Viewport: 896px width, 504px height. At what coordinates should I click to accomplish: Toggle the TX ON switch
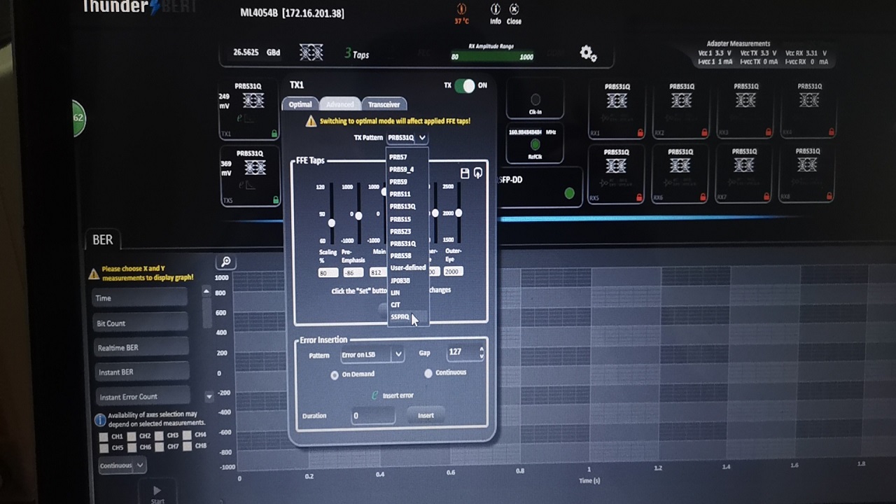coord(464,85)
